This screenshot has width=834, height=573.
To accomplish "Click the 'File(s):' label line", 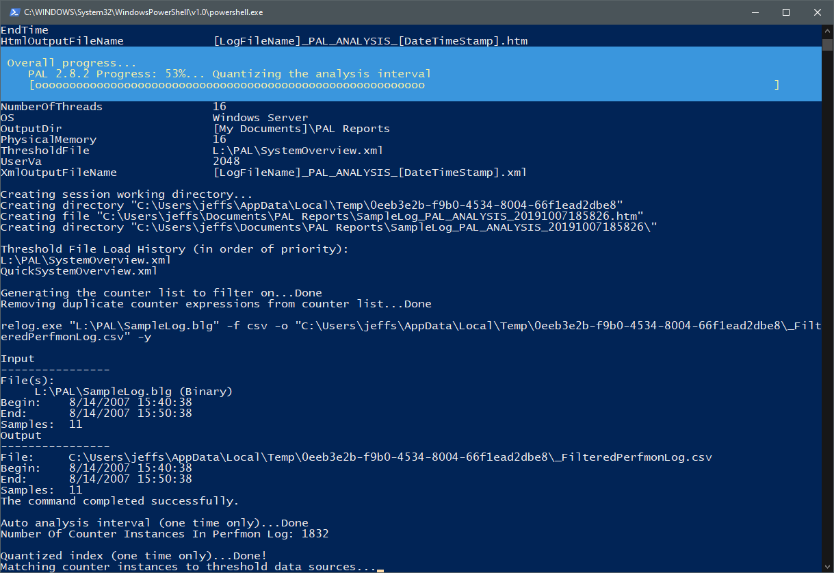I will point(28,381).
